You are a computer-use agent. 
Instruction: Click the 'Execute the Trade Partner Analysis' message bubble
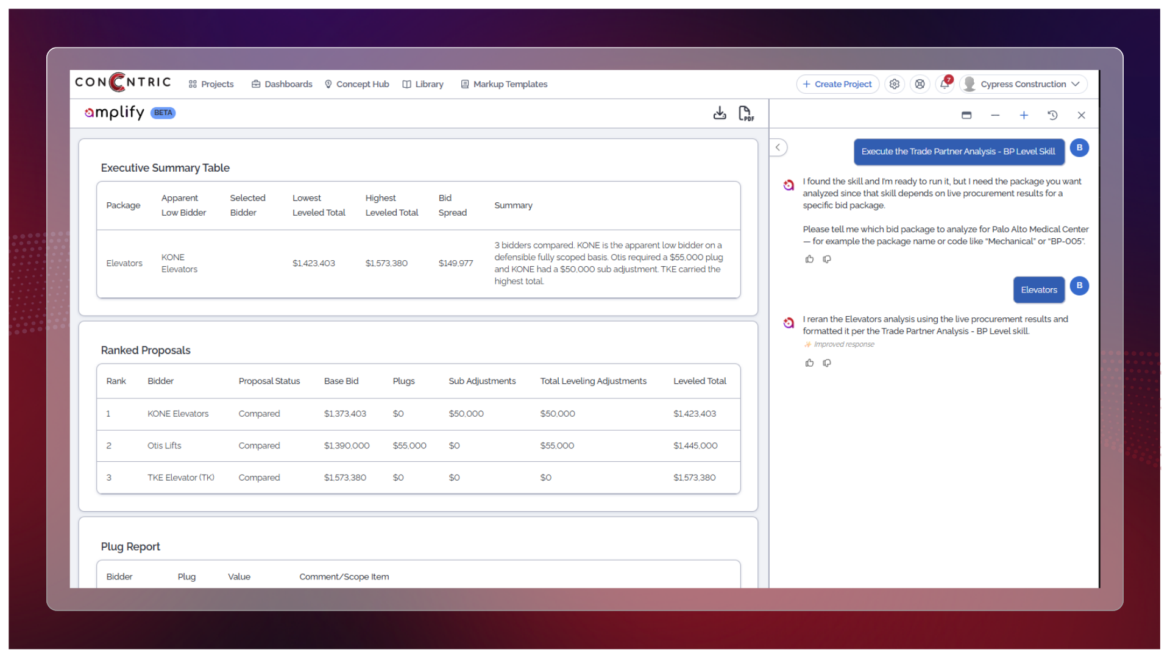pyautogui.click(x=959, y=152)
